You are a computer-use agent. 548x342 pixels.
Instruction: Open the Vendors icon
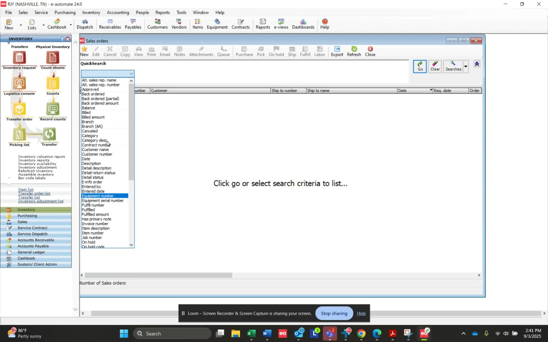(x=179, y=24)
